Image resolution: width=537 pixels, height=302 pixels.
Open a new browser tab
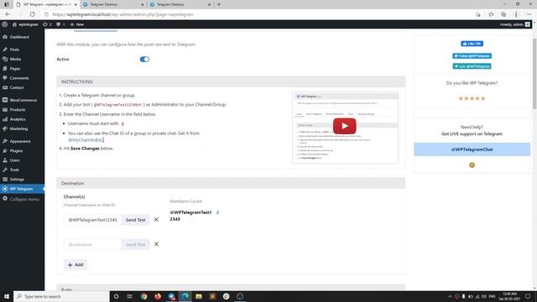coord(219,4)
